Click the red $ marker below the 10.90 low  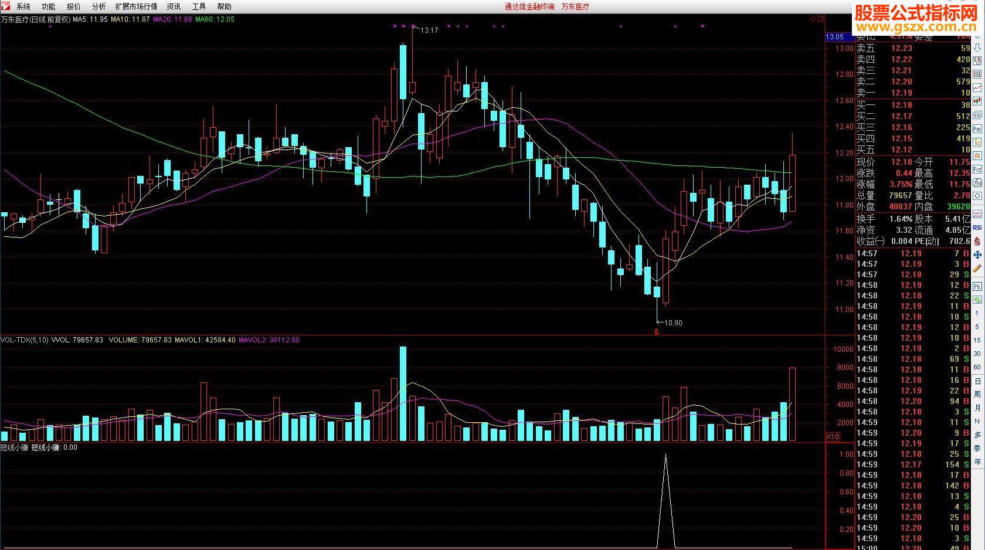(x=657, y=332)
